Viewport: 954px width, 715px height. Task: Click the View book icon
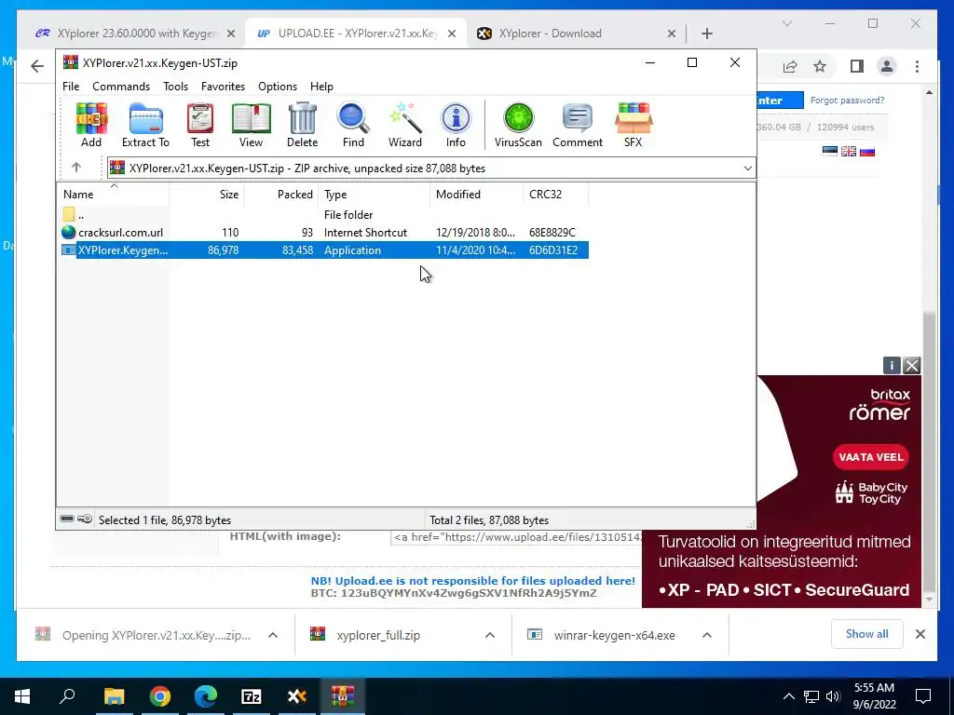(x=251, y=125)
